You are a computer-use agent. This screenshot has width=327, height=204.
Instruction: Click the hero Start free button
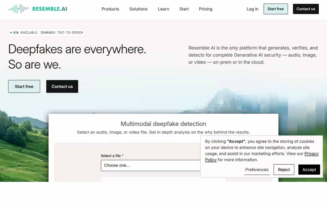point(24,86)
